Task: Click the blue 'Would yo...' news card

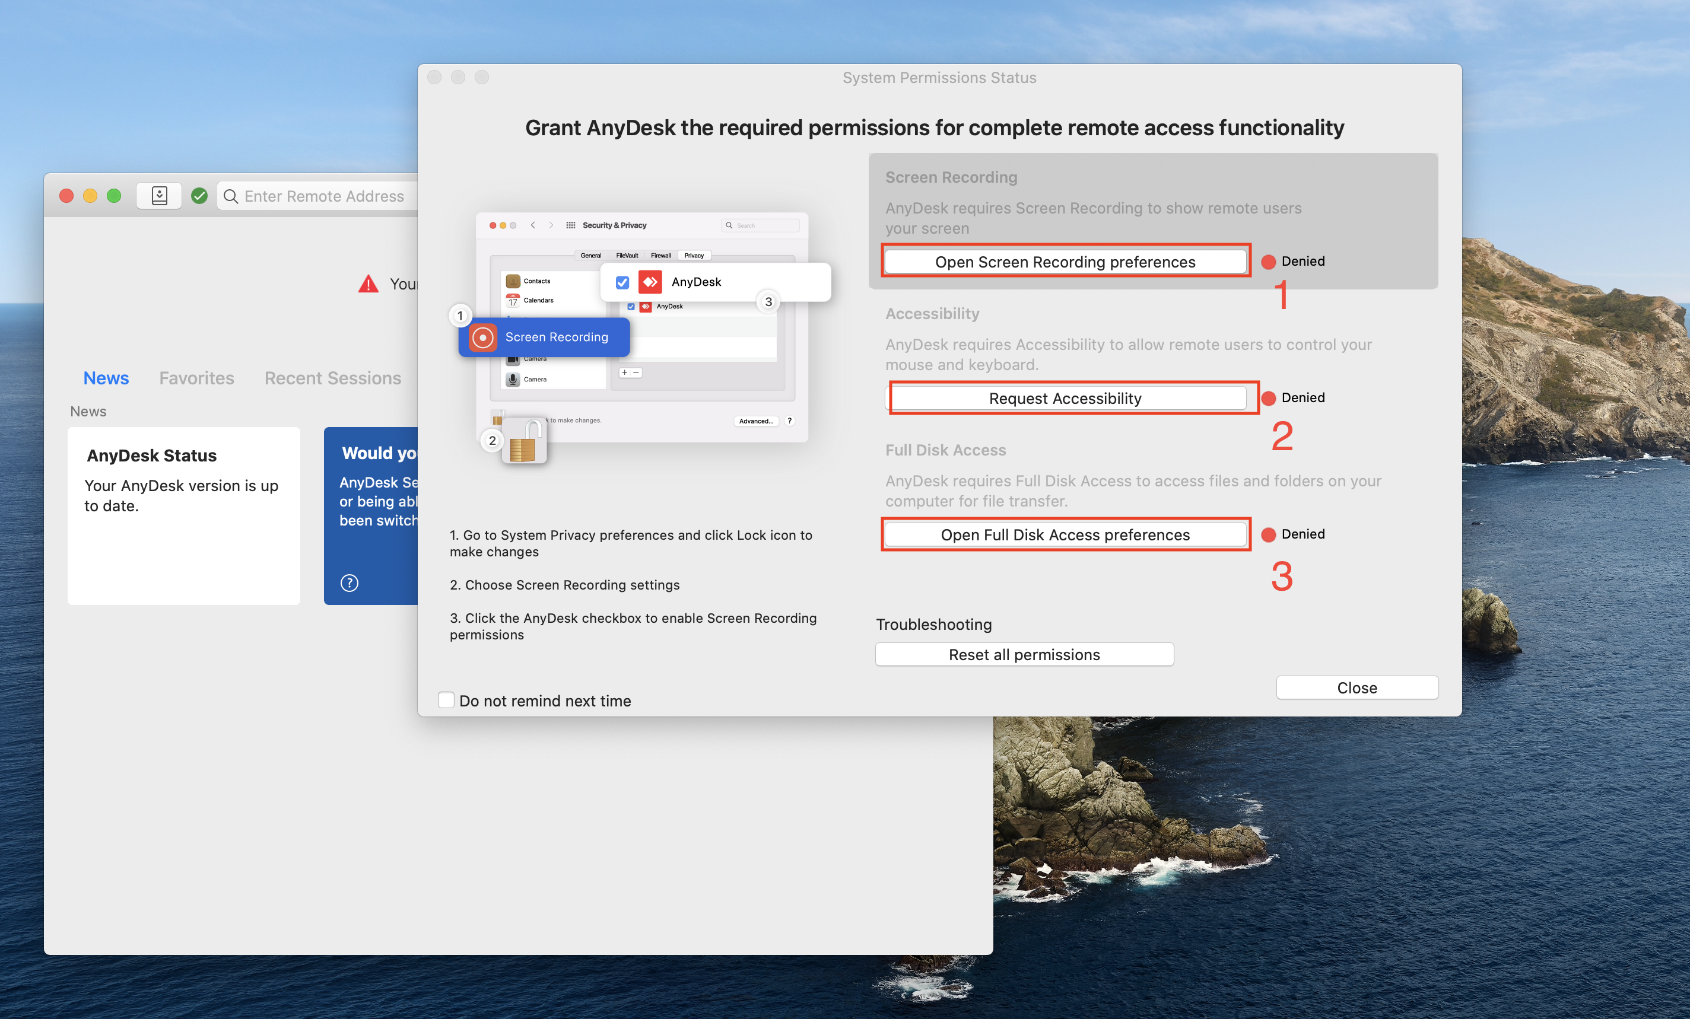Action: [x=371, y=515]
